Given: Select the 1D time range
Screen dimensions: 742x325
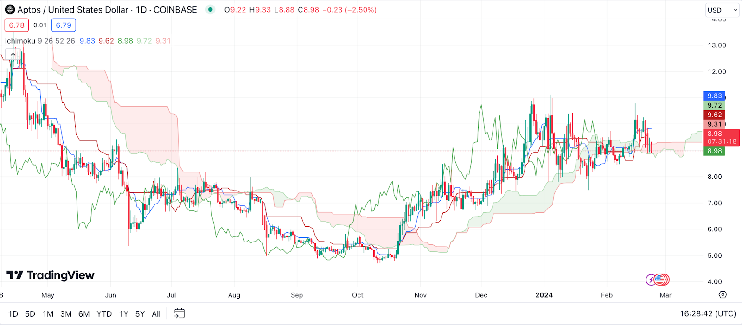Looking at the screenshot, I should pos(13,314).
